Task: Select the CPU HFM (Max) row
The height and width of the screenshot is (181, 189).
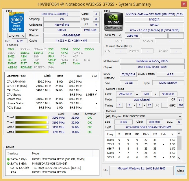Action: (52, 86)
